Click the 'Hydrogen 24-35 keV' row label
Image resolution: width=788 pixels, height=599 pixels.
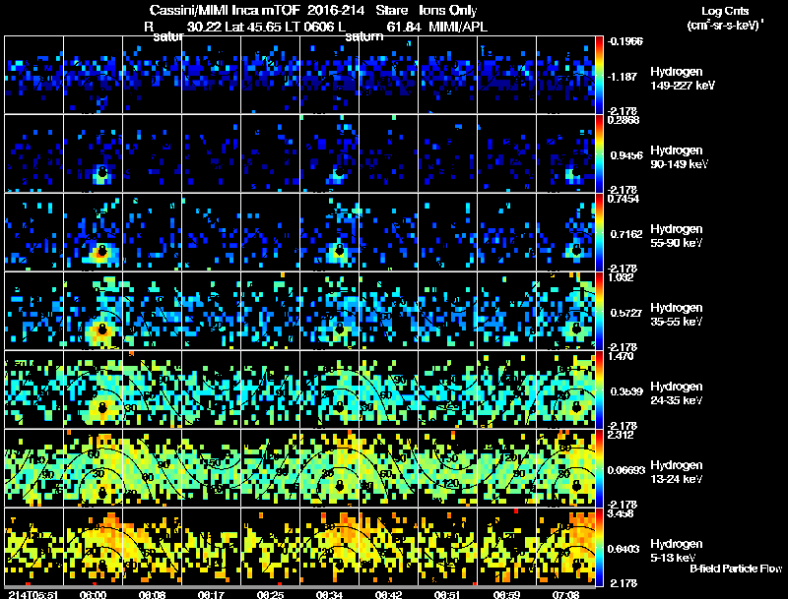tap(677, 393)
